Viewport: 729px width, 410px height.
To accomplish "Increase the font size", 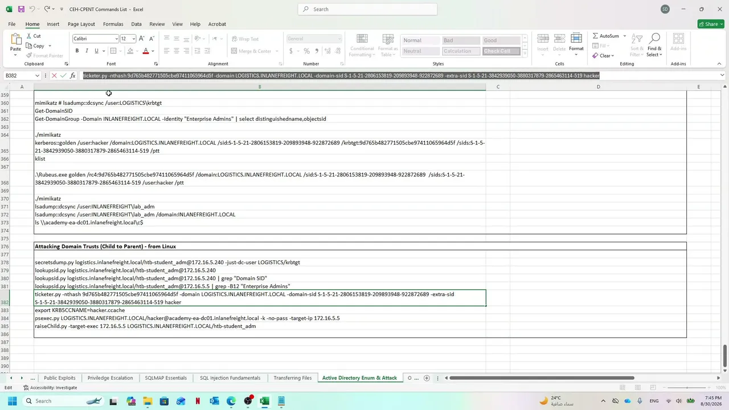I will [142, 39].
